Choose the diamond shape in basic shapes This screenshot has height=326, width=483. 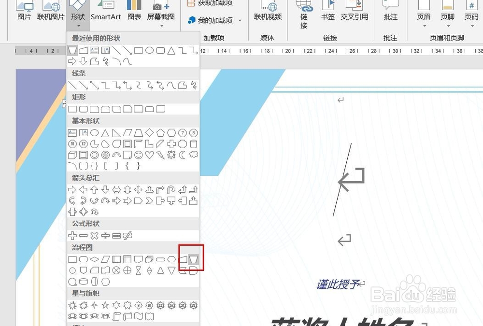point(149,133)
